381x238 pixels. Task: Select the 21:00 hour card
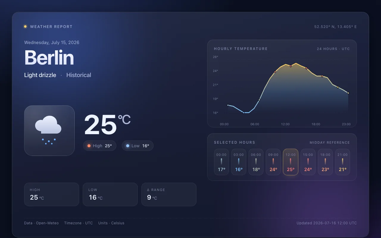click(x=343, y=162)
